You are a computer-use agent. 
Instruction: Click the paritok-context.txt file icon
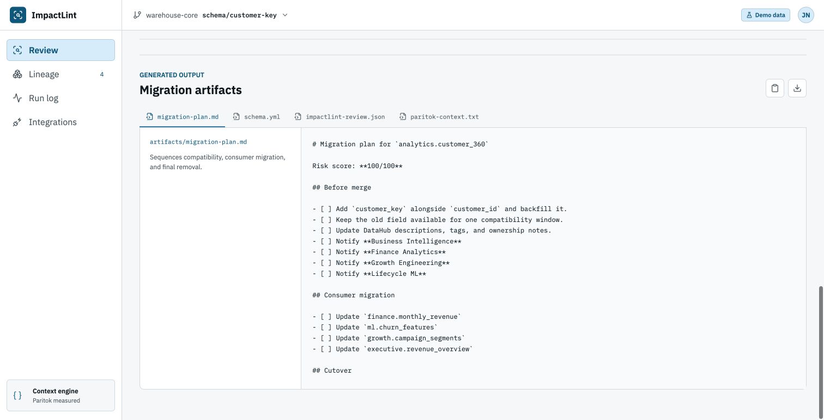click(403, 116)
